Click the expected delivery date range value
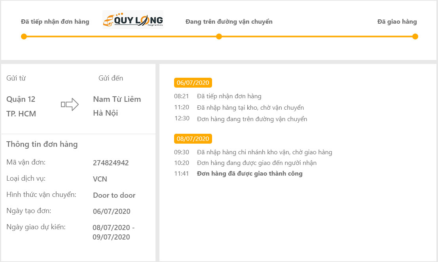Screen dimensions: 438x262 [114, 232]
